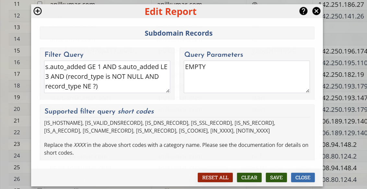Click the Edit Report title
Viewport: 367px width, 189px height.
(171, 11)
